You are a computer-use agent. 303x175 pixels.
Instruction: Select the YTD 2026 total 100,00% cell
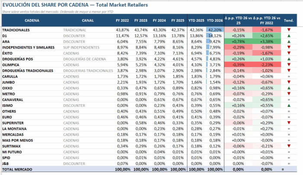point(215,169)
